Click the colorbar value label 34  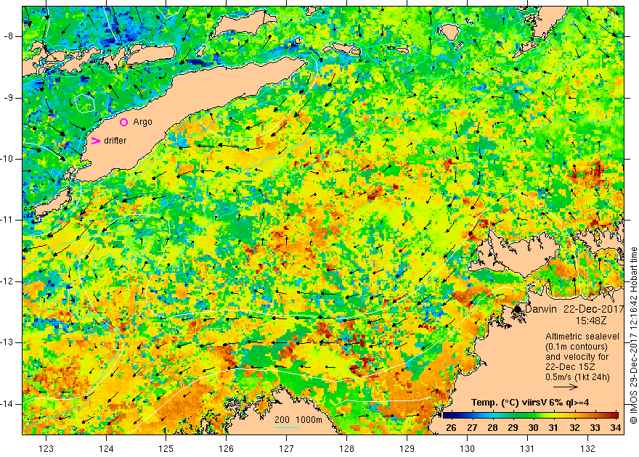tap(615, 428)
